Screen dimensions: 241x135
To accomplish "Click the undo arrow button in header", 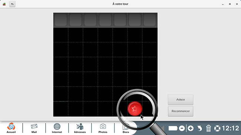I will click(x=12, y=4).
